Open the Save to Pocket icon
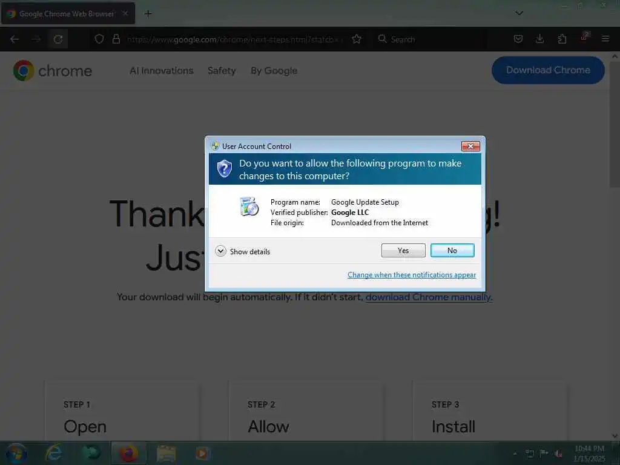620x465 pixels. tap(518, 39)
